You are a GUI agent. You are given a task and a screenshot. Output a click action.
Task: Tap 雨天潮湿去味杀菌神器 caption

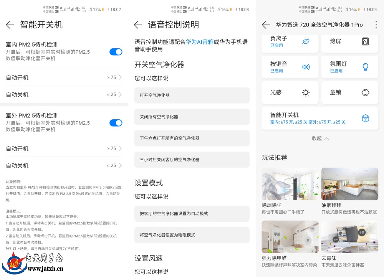[343, 265]
